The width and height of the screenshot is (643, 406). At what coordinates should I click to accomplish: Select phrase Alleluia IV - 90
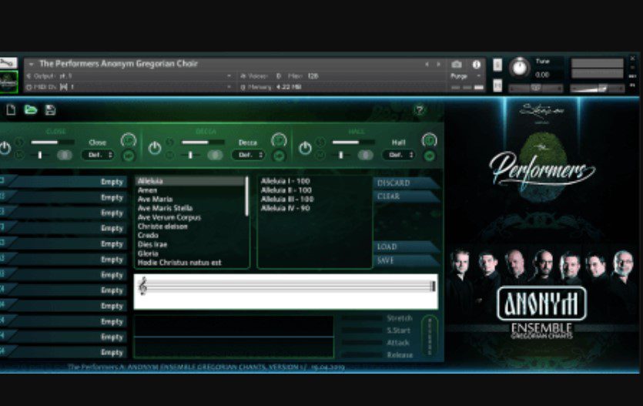coord(286,208)
